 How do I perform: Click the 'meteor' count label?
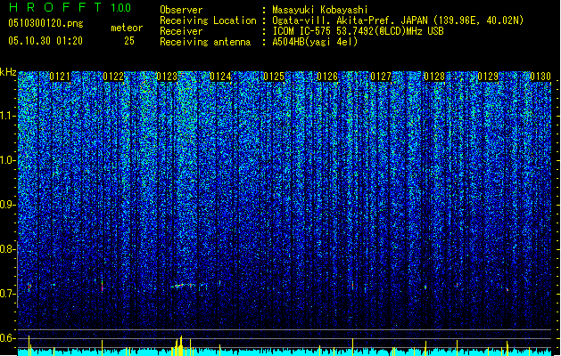click(x=127, y=28)
